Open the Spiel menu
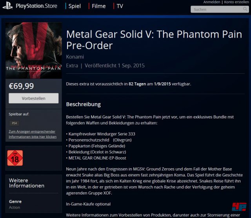 click(x=75, y=6)
